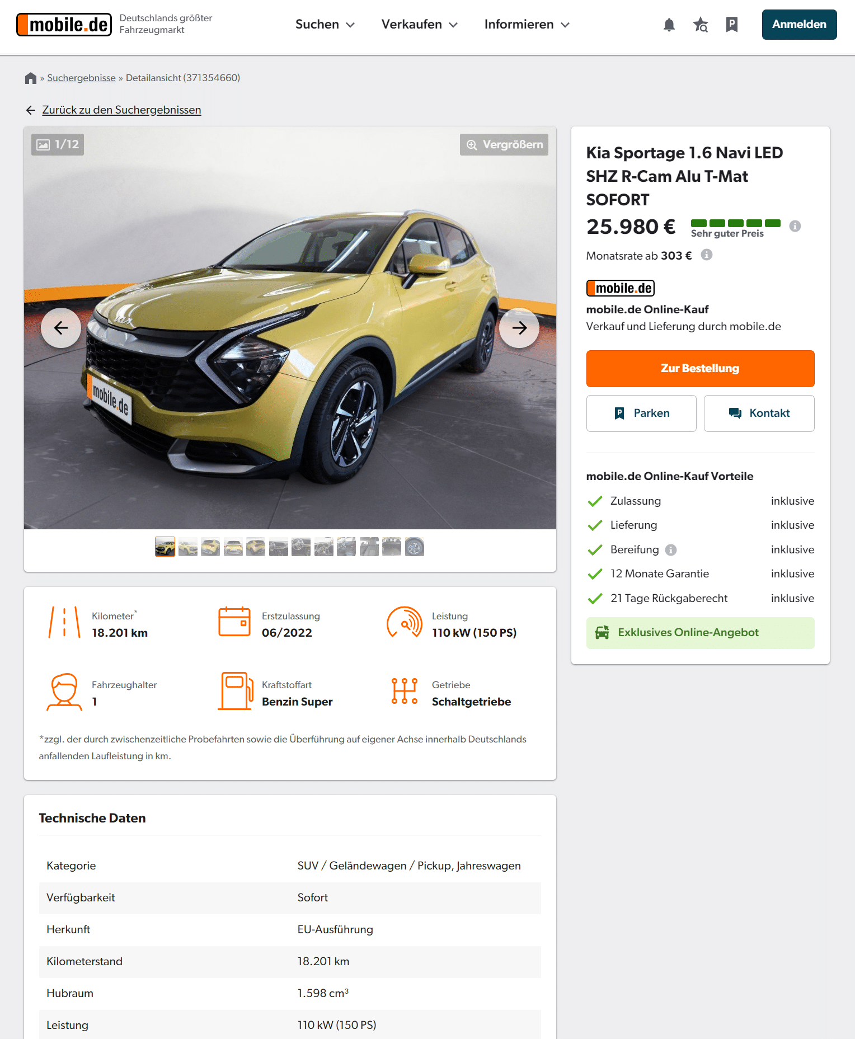Show next car photo arrow
This screenshot has width=855, height=1039.
pos(519,328)
